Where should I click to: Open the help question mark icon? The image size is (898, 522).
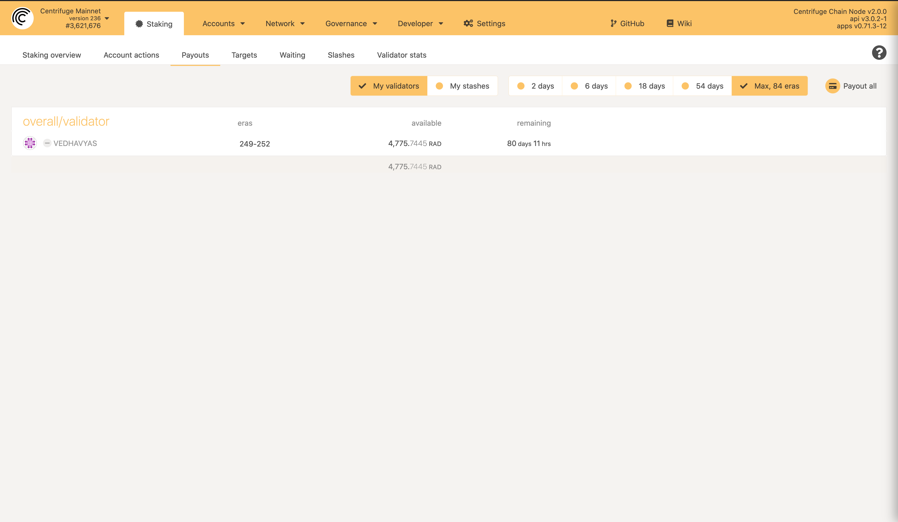pyautogui.click(x=879, y=53)
